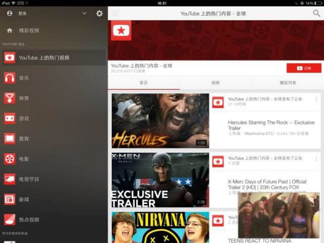Switch to the 视频 tab
The height and width of the screenshot is (243, 324).
coord(215,83)
